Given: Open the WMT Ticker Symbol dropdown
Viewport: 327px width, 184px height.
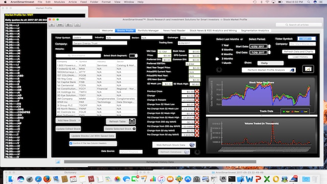Looking at the screenshot, I should coord(307,39).
